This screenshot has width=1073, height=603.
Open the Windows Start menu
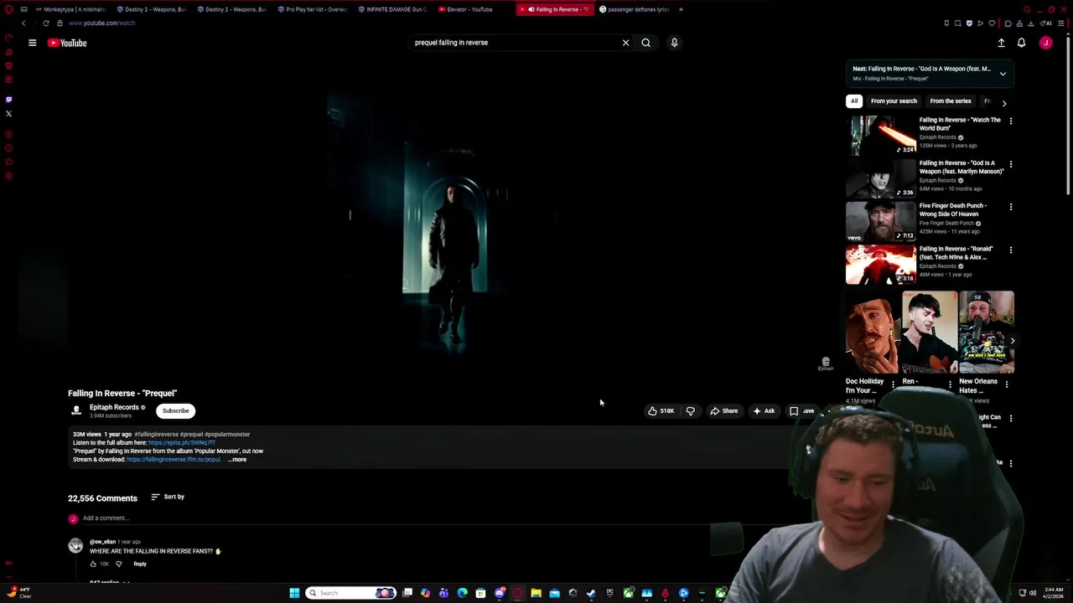click(294, 593)
